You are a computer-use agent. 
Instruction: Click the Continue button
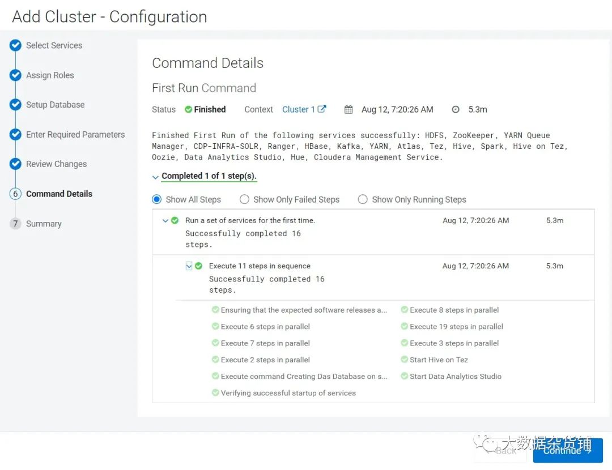click(567, 451)
